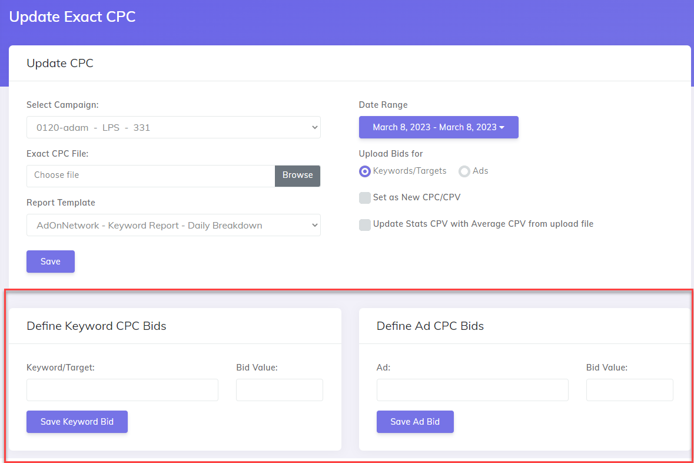The image size is (694, 463).
Task: Click the Ad input field
Action: click(472, 390)
